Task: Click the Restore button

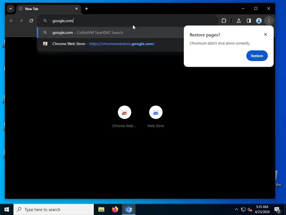Action: point(257,56)
